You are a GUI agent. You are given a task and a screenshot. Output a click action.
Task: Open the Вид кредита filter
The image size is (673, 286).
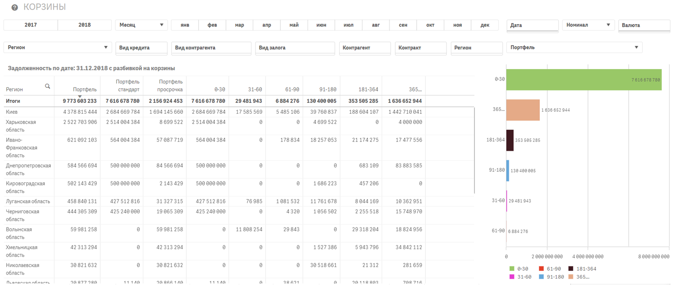click(x=142, y=48)
